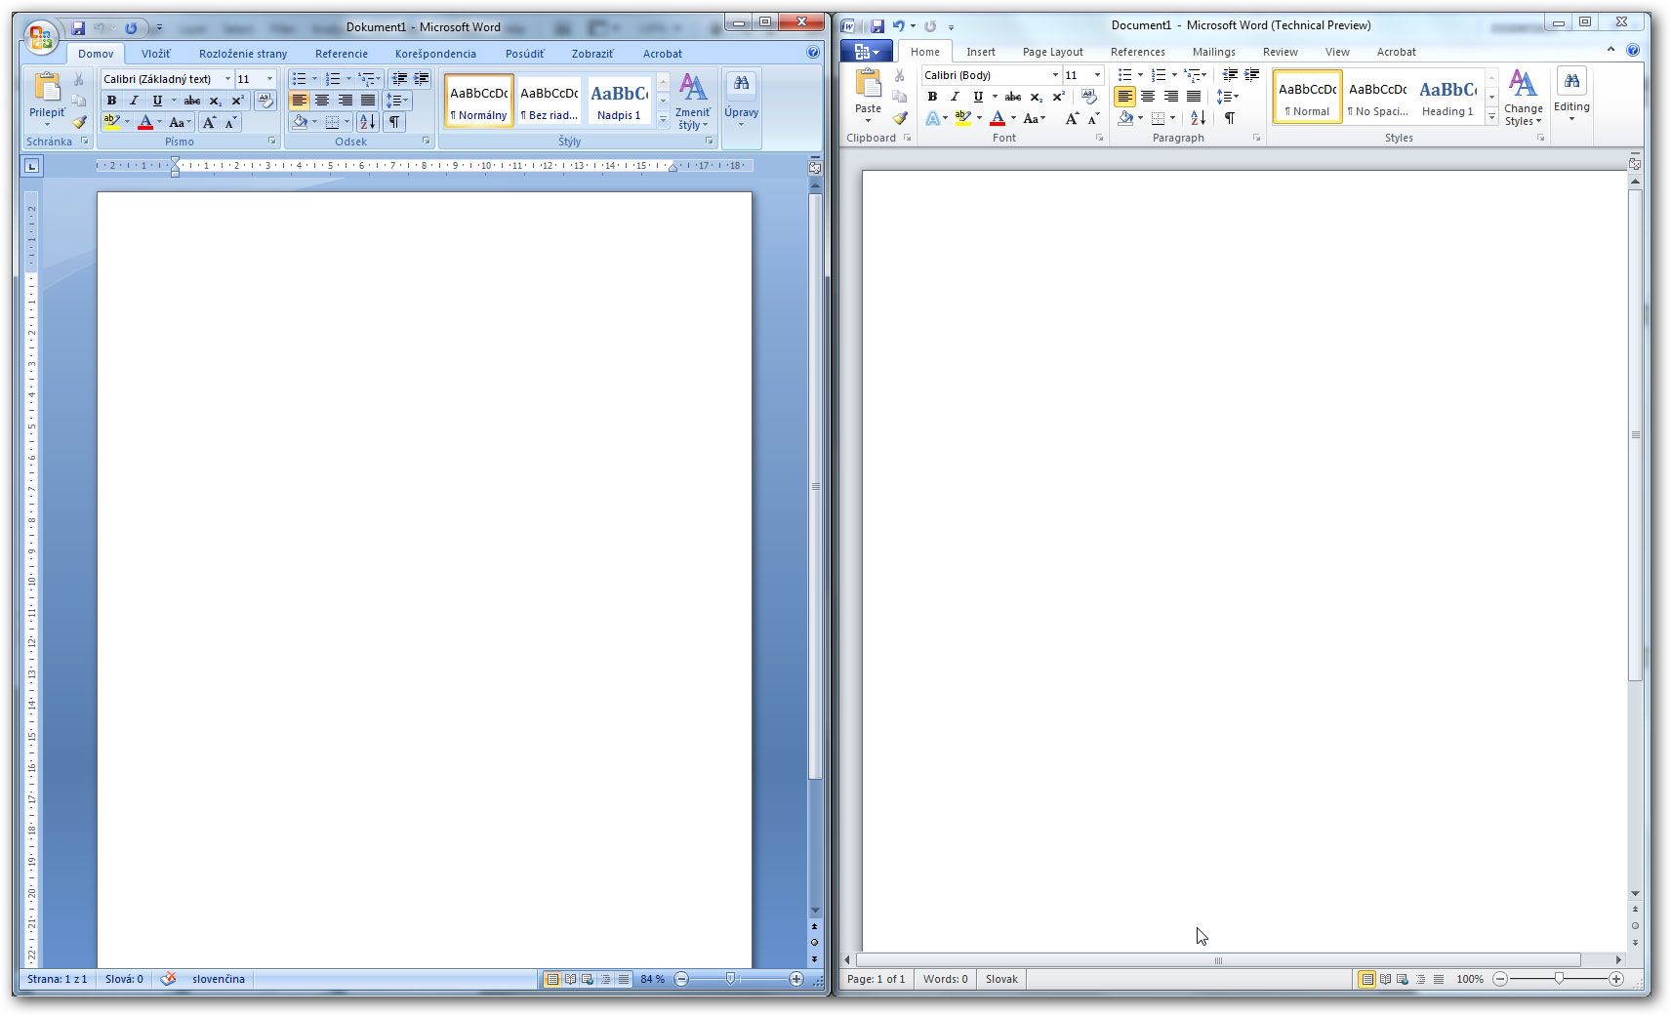This screenshot has width=1671, height=1016.
Task: Click the Office Button orb in left window
Action: tap(41, 38)
